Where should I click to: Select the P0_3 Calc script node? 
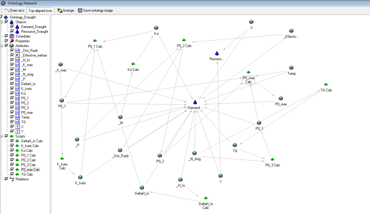[x=273, y=160]
